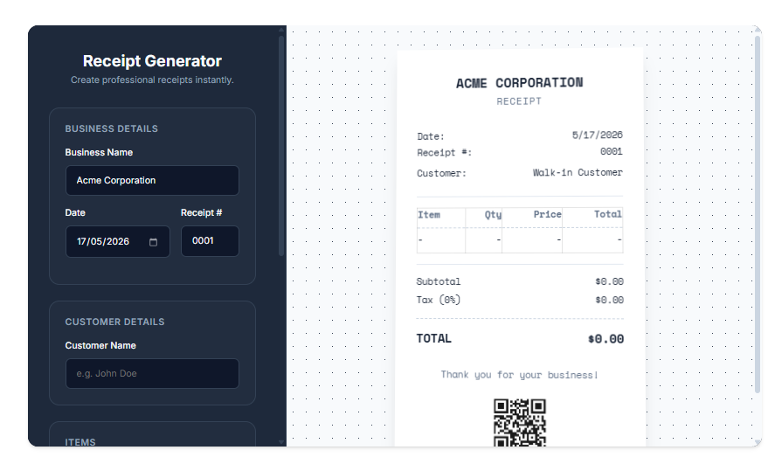Select the 'ITEMS' section heading
Image resolution: width=775 pixels, height=457 pixels.
tap(80, 442)
